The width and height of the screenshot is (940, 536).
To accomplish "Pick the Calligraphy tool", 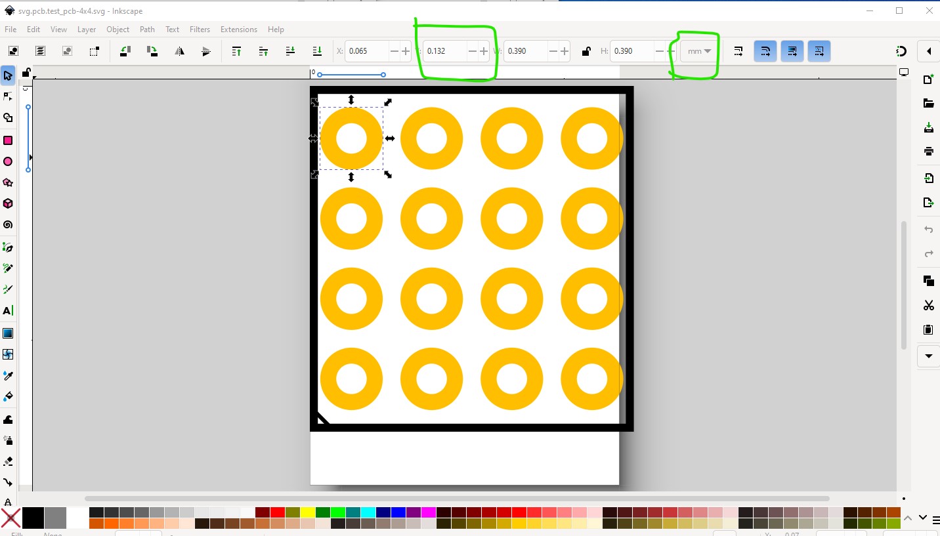I will [8, 289].
